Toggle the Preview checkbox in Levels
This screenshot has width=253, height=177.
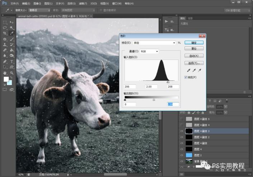[x=186, y=77]
